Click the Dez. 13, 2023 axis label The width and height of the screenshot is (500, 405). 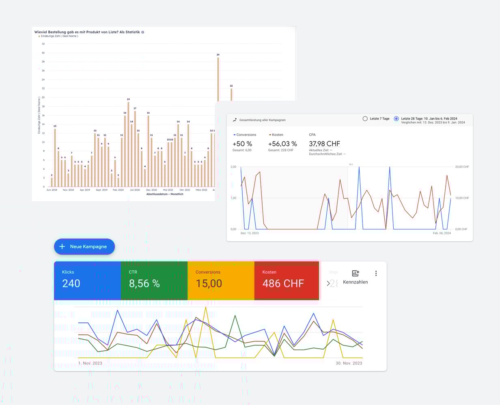tap(250, 233)
